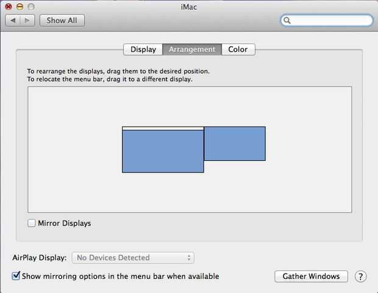Open the Color tab
Screen dimensions: 378x293
[x=238, y=49]
